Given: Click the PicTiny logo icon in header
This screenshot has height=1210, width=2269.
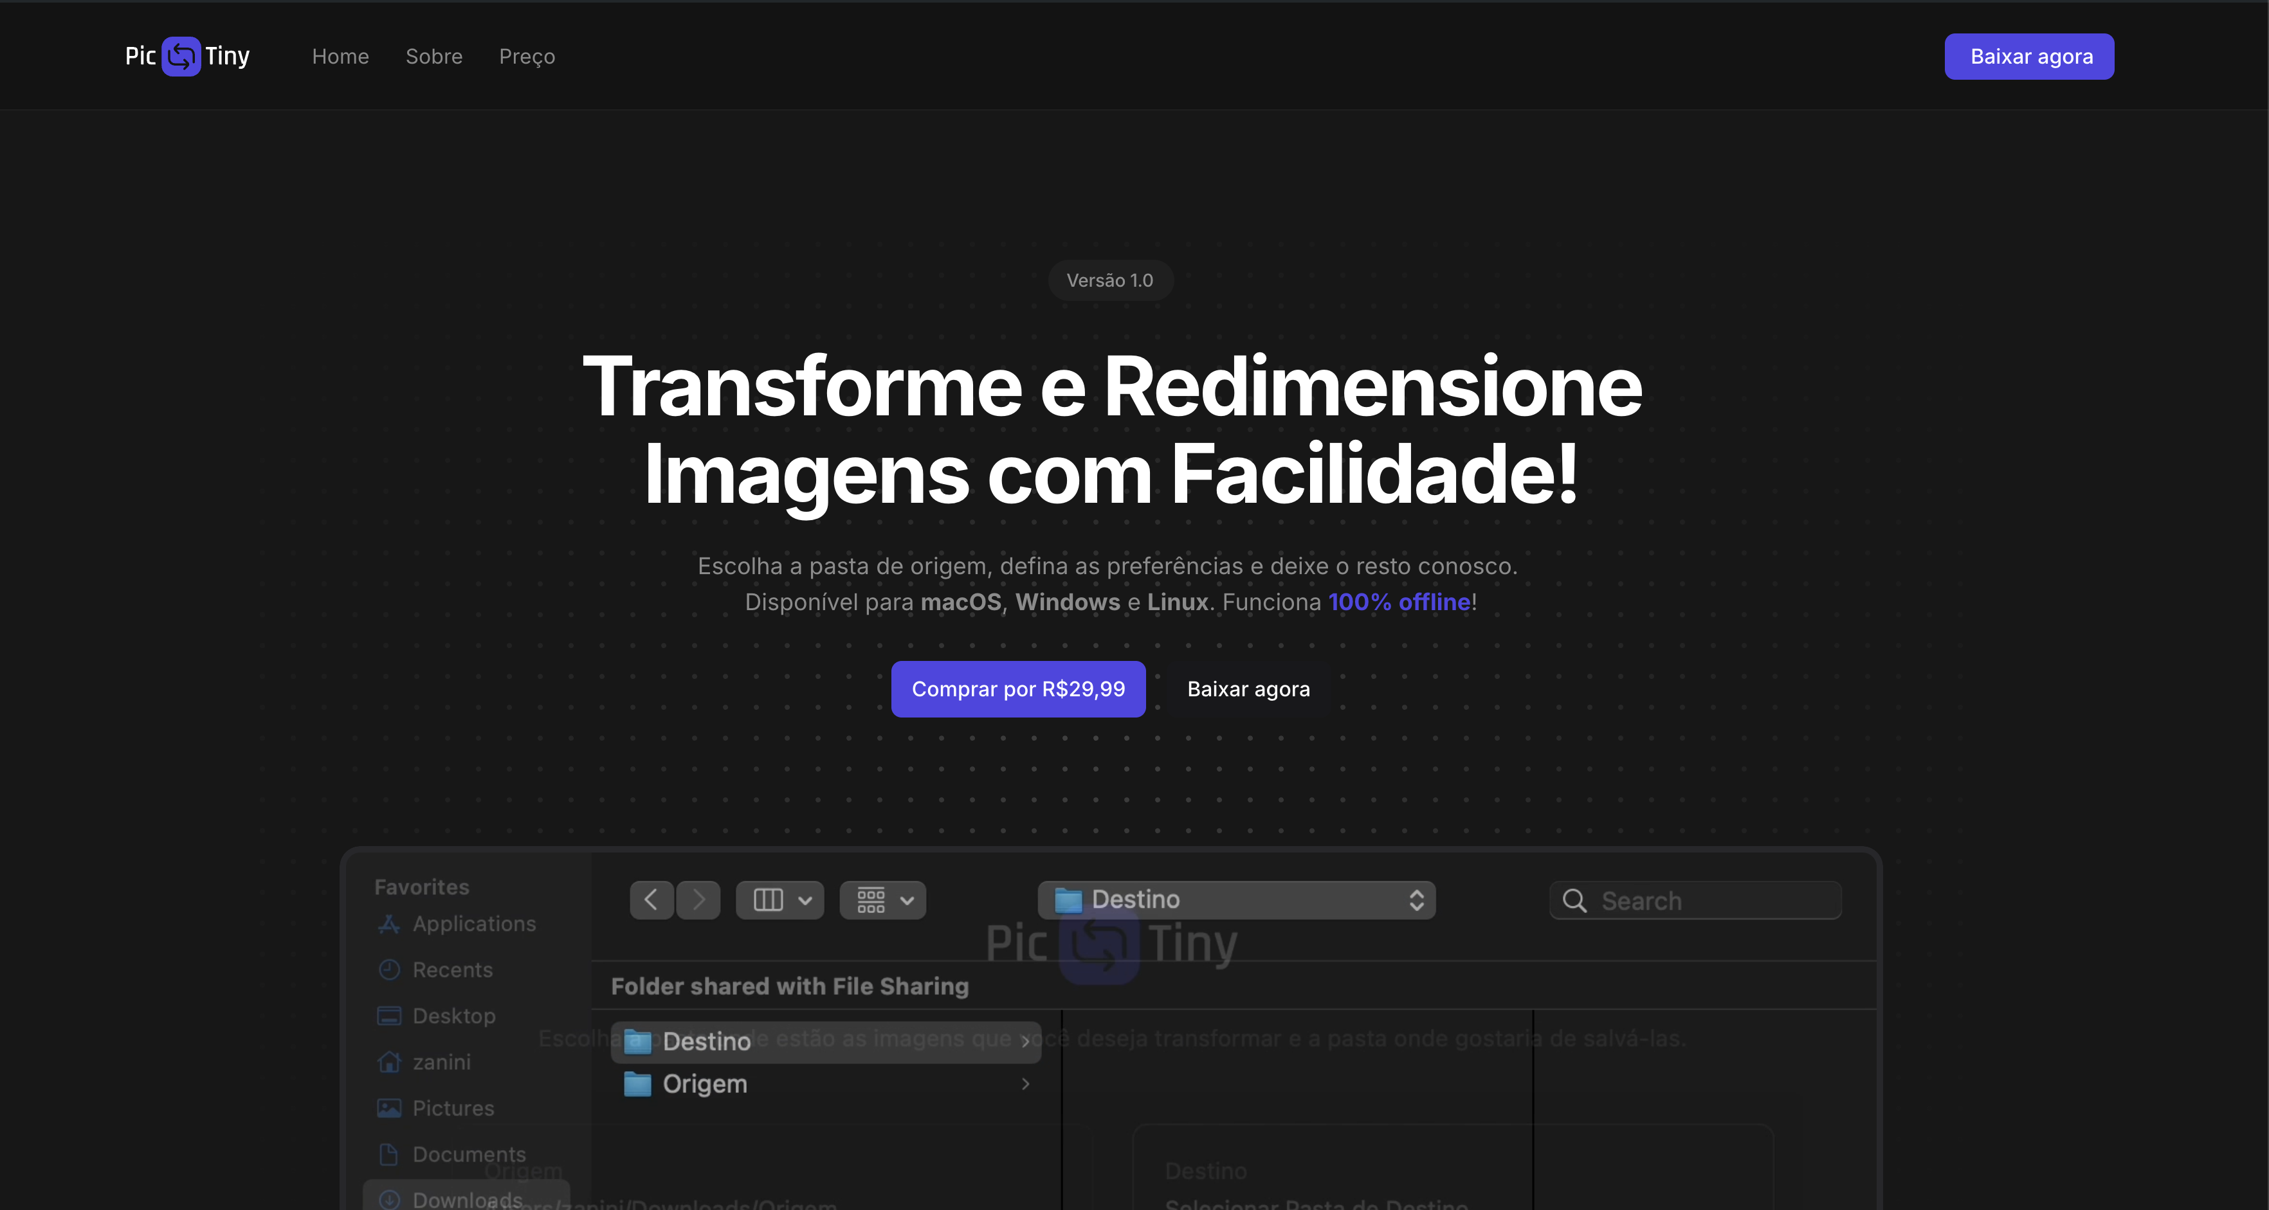Looking at the screenshot, I should (181, 57).
